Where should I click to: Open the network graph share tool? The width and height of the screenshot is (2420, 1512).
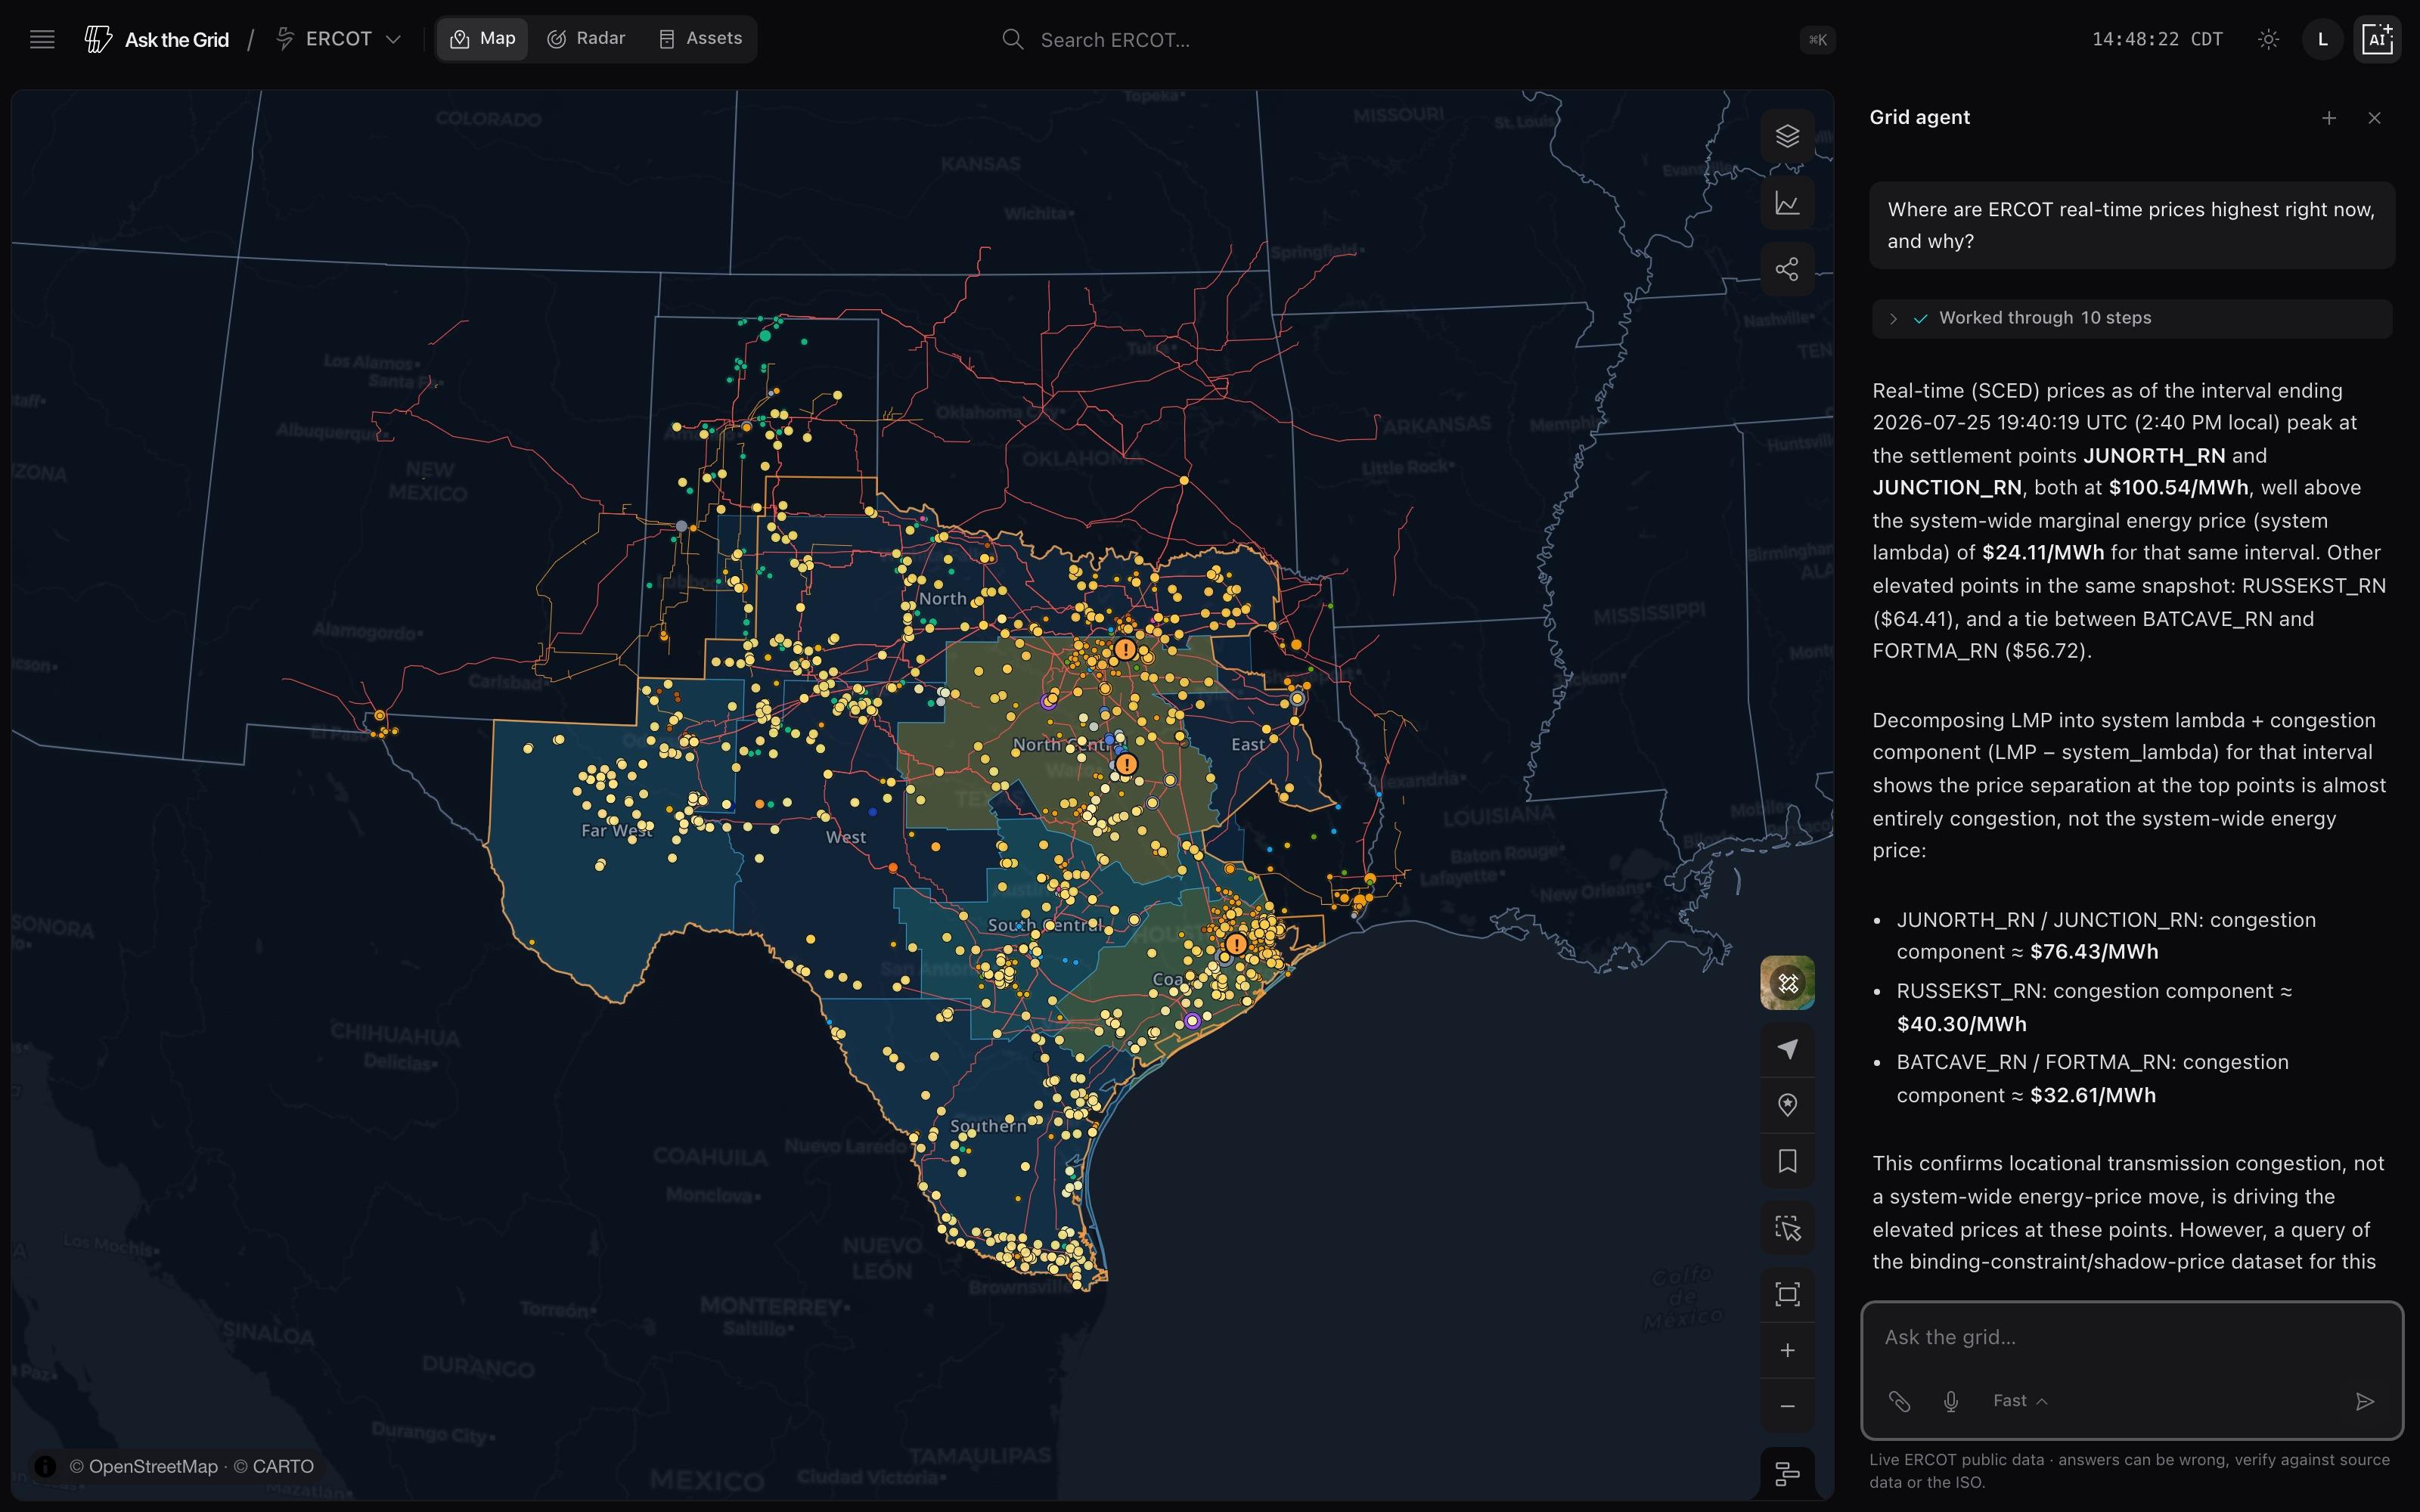(x=1787, y=269)
